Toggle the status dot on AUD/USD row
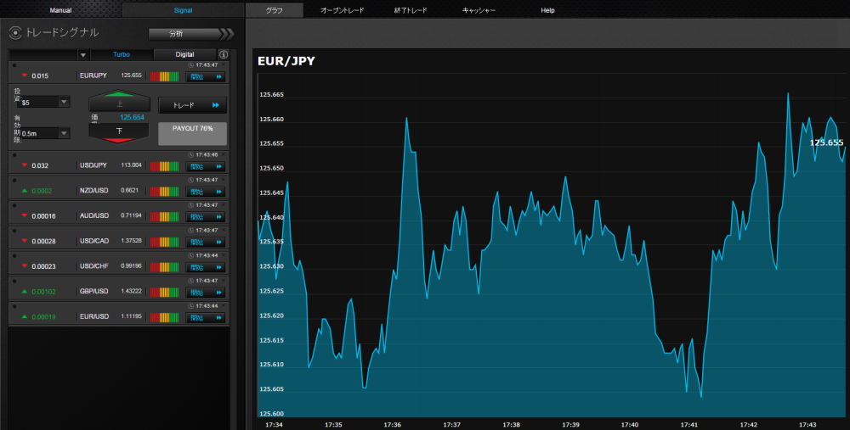Viewport: 850px width, 430px height. click(14, 205)
